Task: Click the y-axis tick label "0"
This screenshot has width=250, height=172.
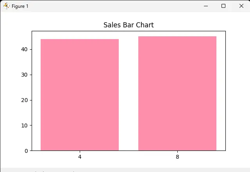Action: 26,151
